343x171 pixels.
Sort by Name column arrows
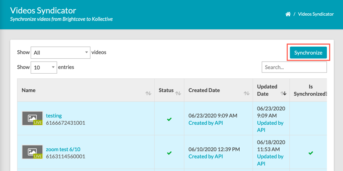pyautogui.click(x=148, y=93)
